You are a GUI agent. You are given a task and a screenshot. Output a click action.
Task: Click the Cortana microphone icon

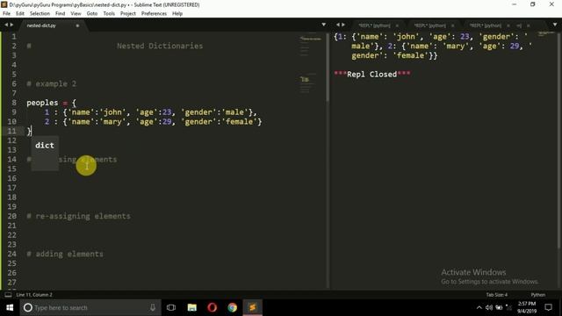[153, 307]
